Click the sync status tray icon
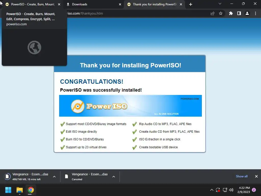Screen dimensions: 261x196 (218, 190)
